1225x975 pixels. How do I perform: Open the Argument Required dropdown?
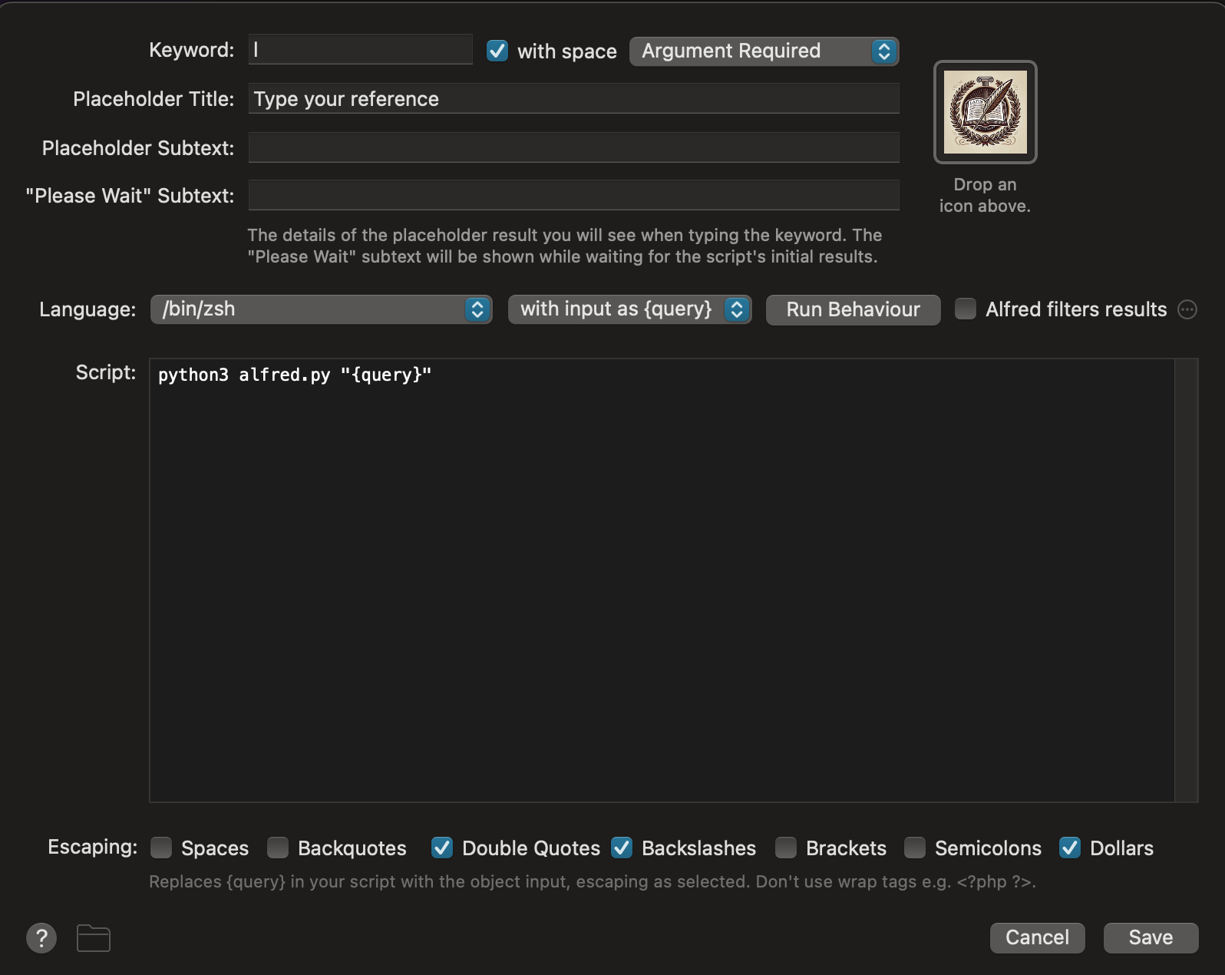tap(764, 51)
